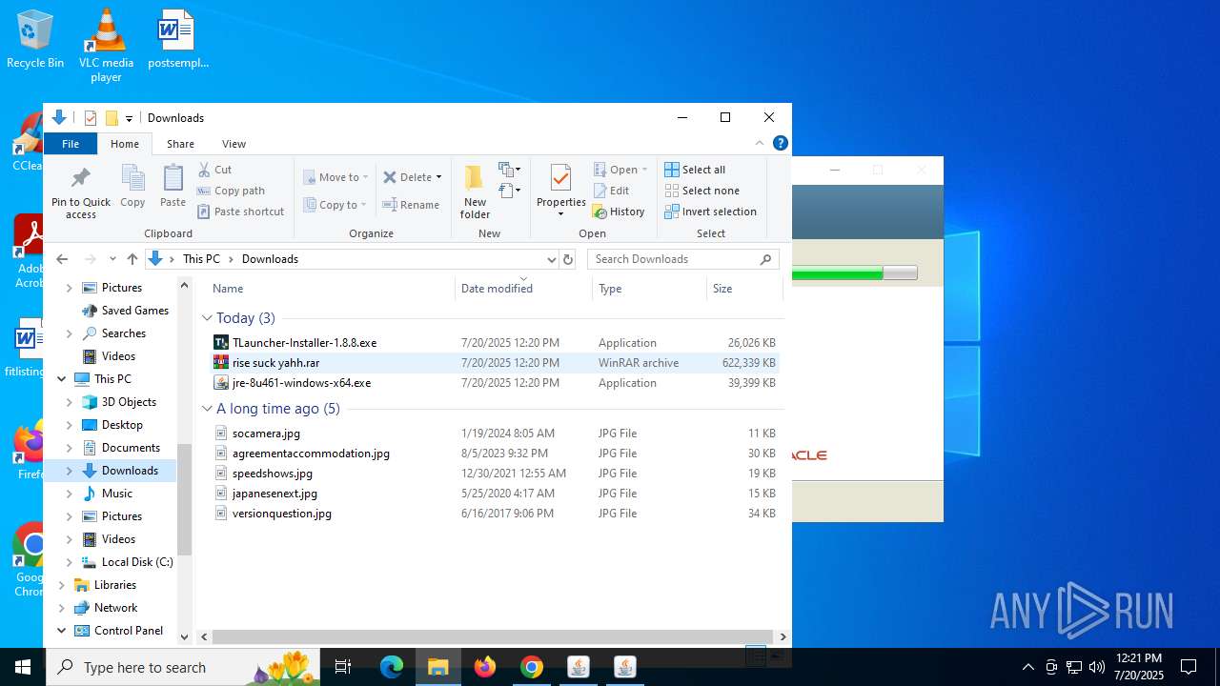
Task: Click Copy path in Clipboard group
Action: click(x=231, y=191)
